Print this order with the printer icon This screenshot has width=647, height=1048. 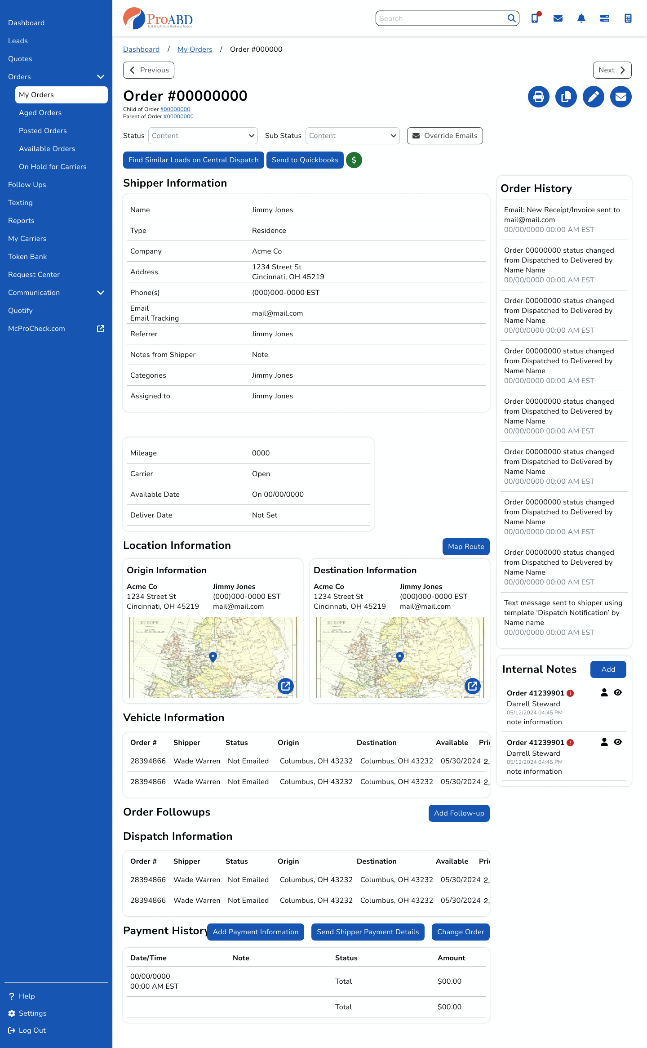click(539, 97)
